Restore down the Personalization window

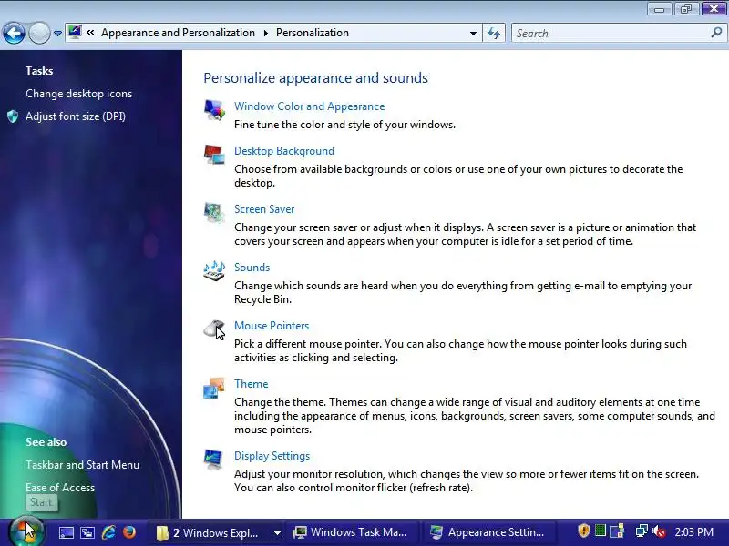[x=686, y=8]
